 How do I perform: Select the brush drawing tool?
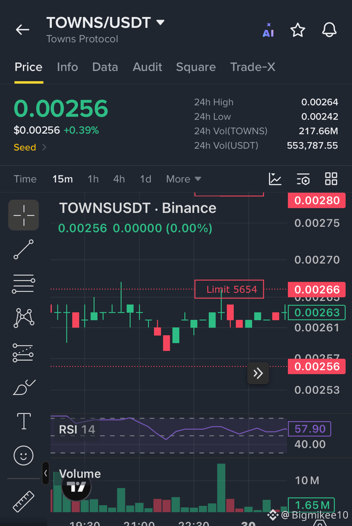pyautogui.click(x=24, y=387)
